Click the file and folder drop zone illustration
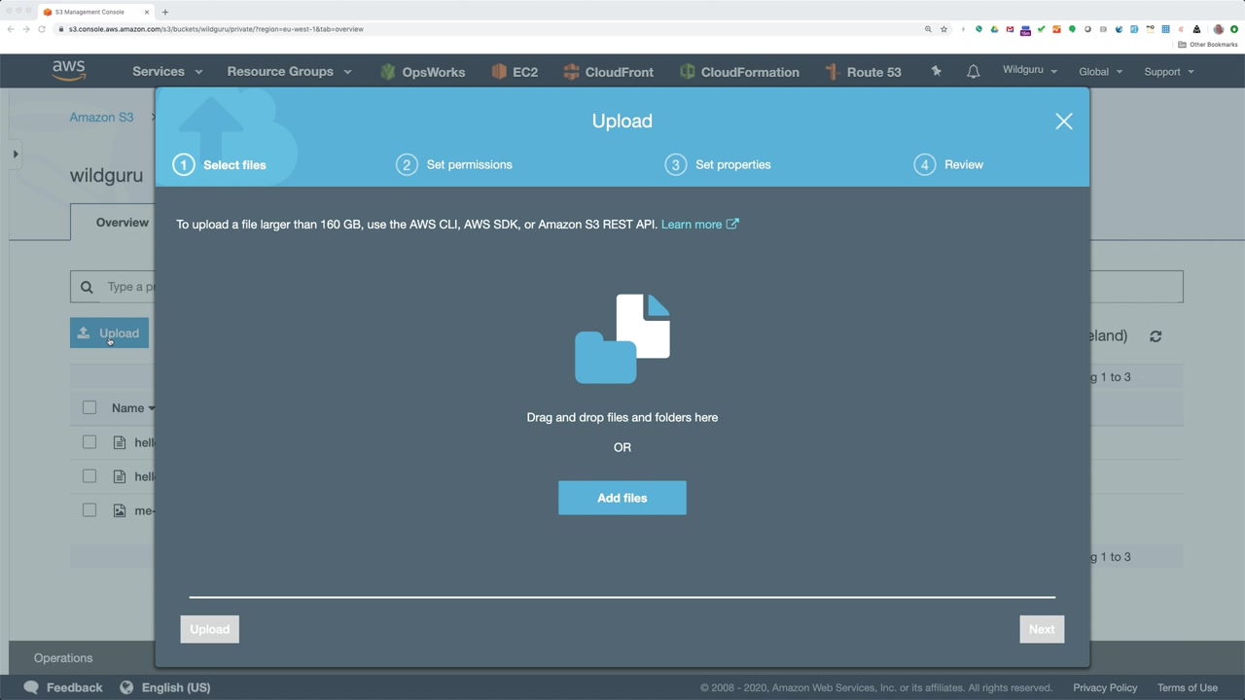This screenshot has height=700, width=1245. point(622,338)
